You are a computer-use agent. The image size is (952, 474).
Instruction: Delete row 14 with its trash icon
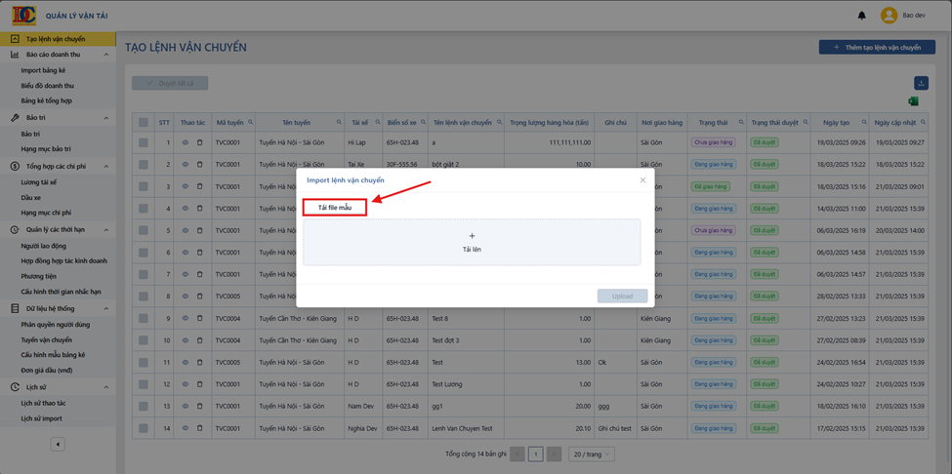point(200,428)
